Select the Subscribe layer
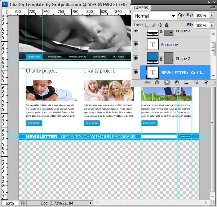This screenshot has height=207, width=217. coord(175,45)
